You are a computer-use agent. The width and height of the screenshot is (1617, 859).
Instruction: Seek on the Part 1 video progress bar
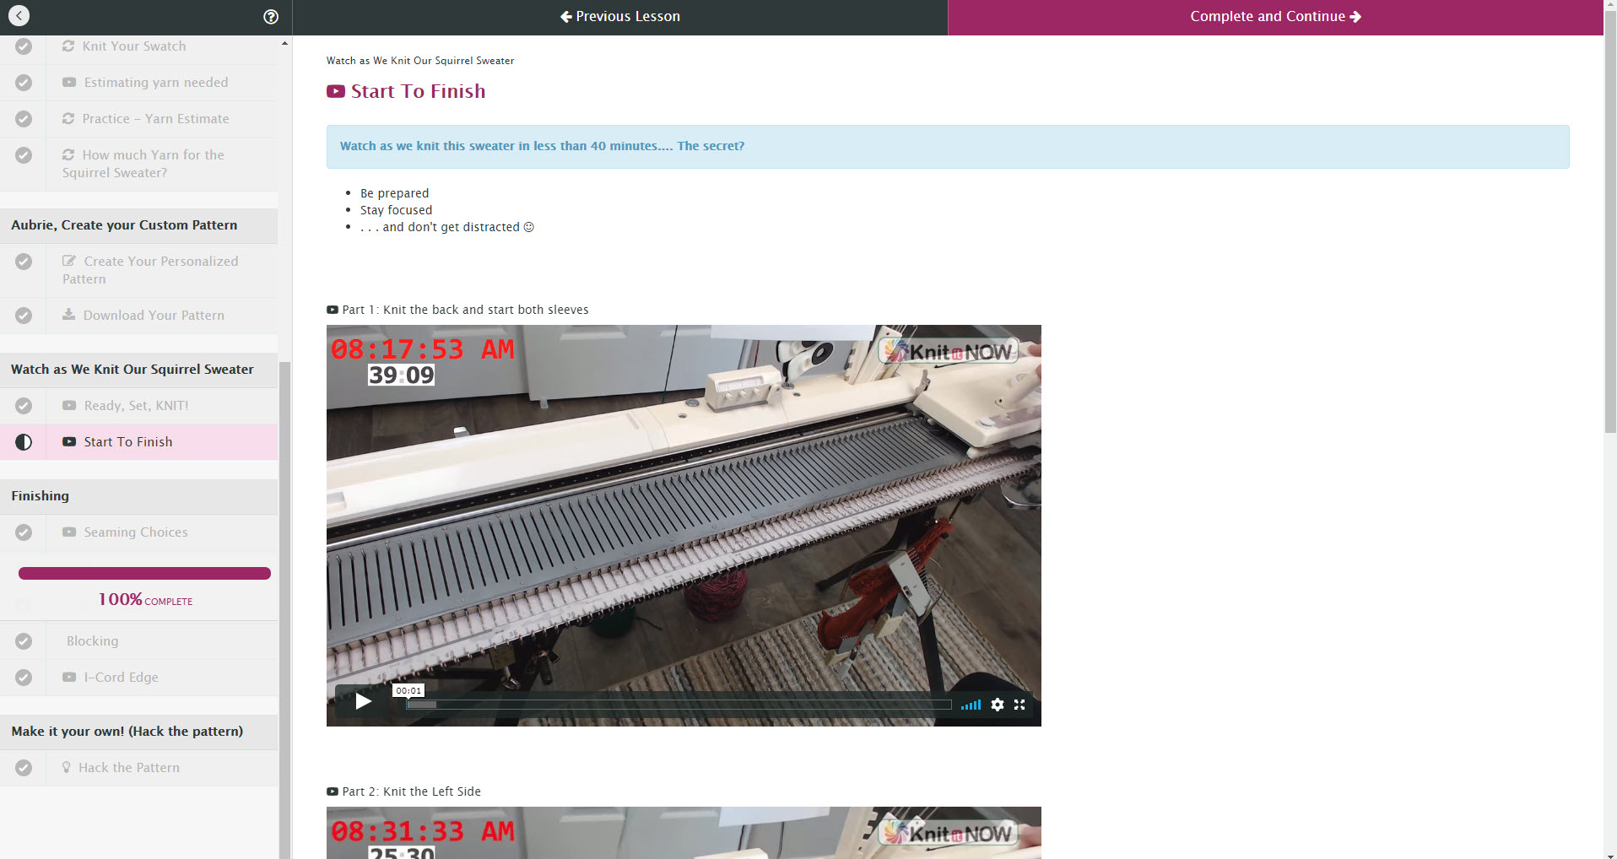point(679,705)
